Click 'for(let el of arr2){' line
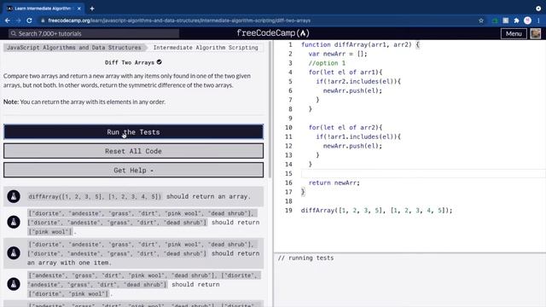Viewport: 546px width, 307px height. pyautogui.click(x=346, y=127)
